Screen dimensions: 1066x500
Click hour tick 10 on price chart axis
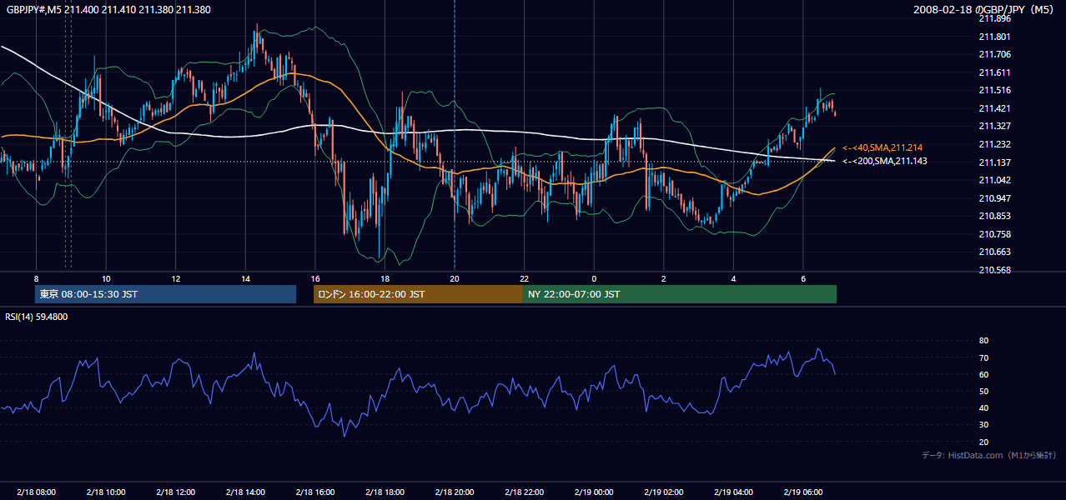(106, 278)
